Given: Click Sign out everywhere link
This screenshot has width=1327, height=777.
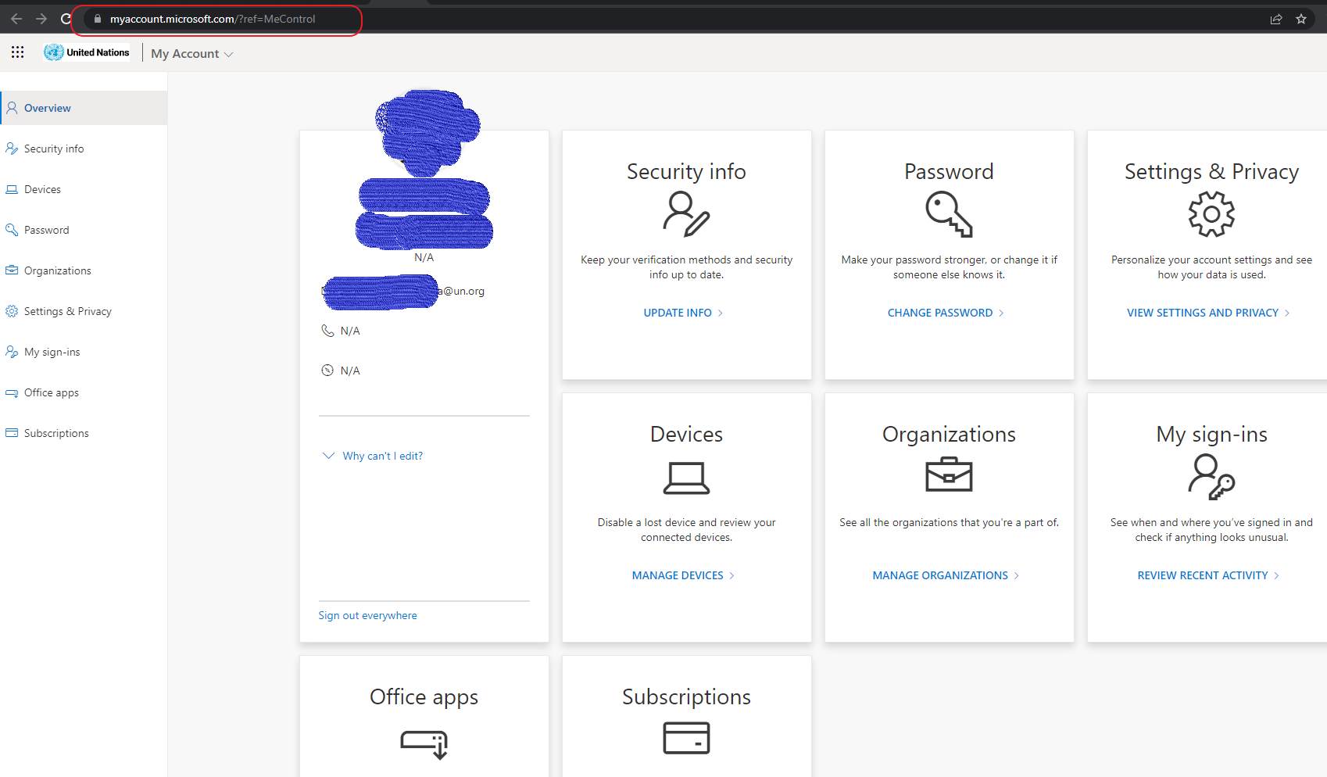Looking at the screenshot, I should [x=367, y=615].
